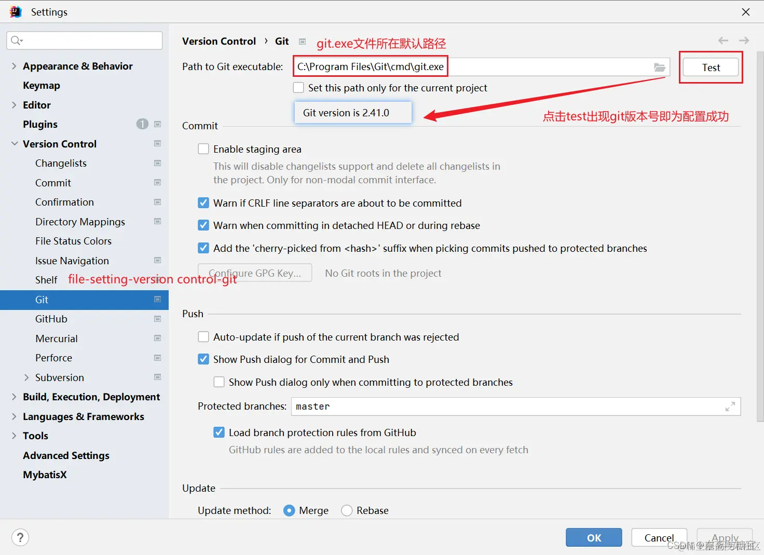The width and height of the screenshot is (764, 555).
Task: Click project-settings icon on Directory Mappings row
Action: pos(158,221)
